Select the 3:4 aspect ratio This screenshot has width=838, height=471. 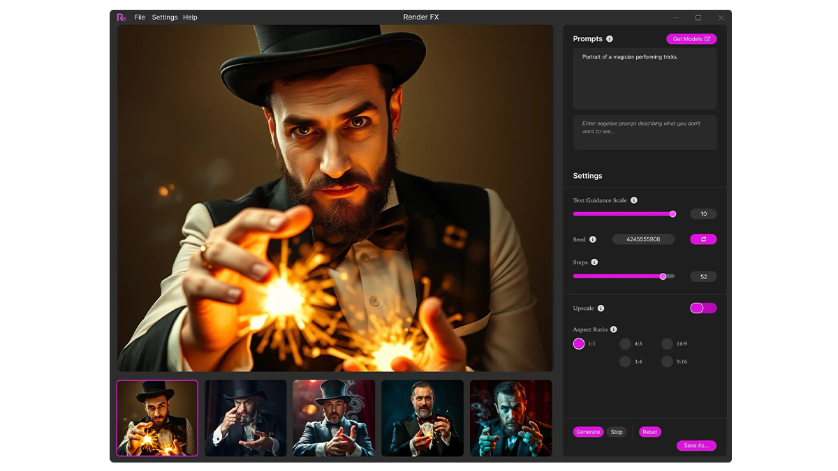click(625, 361)
